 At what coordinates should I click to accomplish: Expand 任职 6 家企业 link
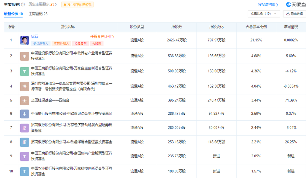(x=102, y=37)
